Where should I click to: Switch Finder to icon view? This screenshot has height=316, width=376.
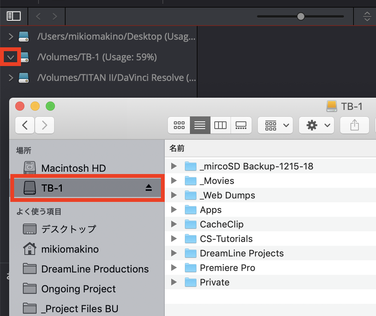coord(179,125)
